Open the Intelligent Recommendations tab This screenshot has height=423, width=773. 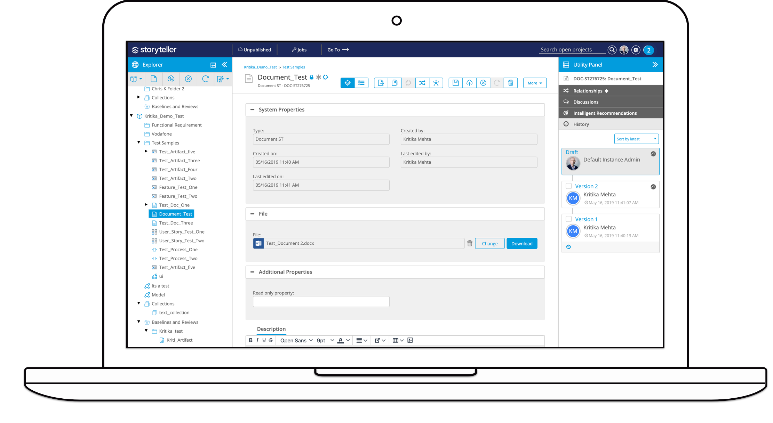pyautogui.click(x=611, y=113)
